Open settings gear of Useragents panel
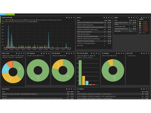This screenshot has width=151, height=113. pyautogui.click(x=69, y=89)
